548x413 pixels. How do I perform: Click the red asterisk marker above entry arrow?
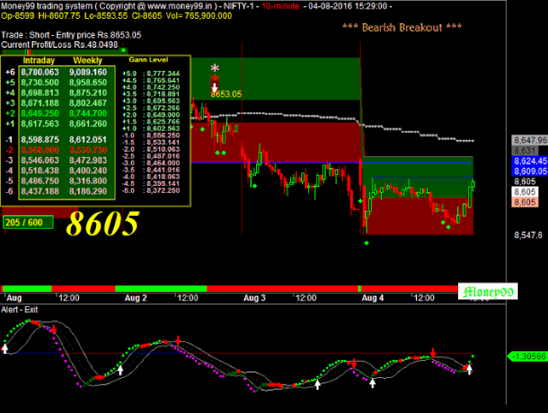tap(215, 78)
